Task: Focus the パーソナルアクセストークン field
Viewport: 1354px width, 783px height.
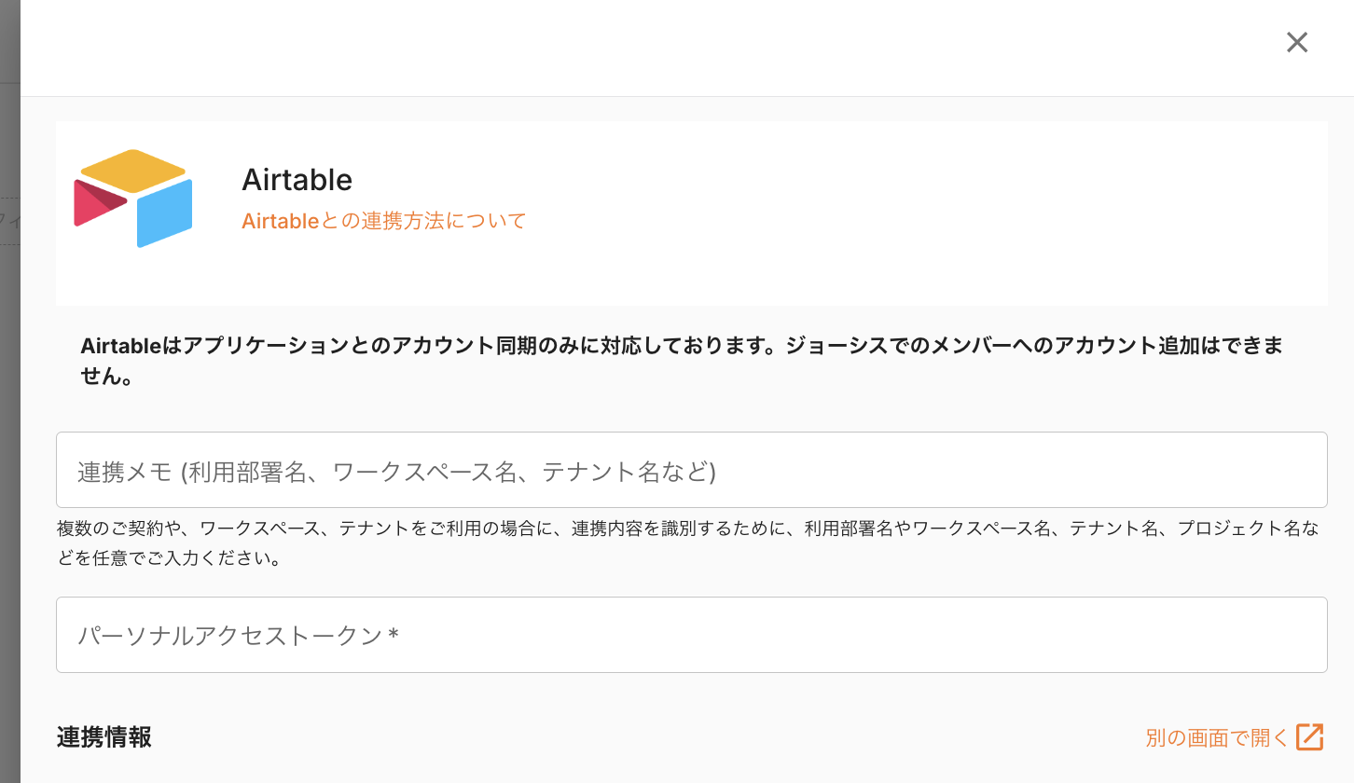Action: pyautogui.click(x=691, y=635)
